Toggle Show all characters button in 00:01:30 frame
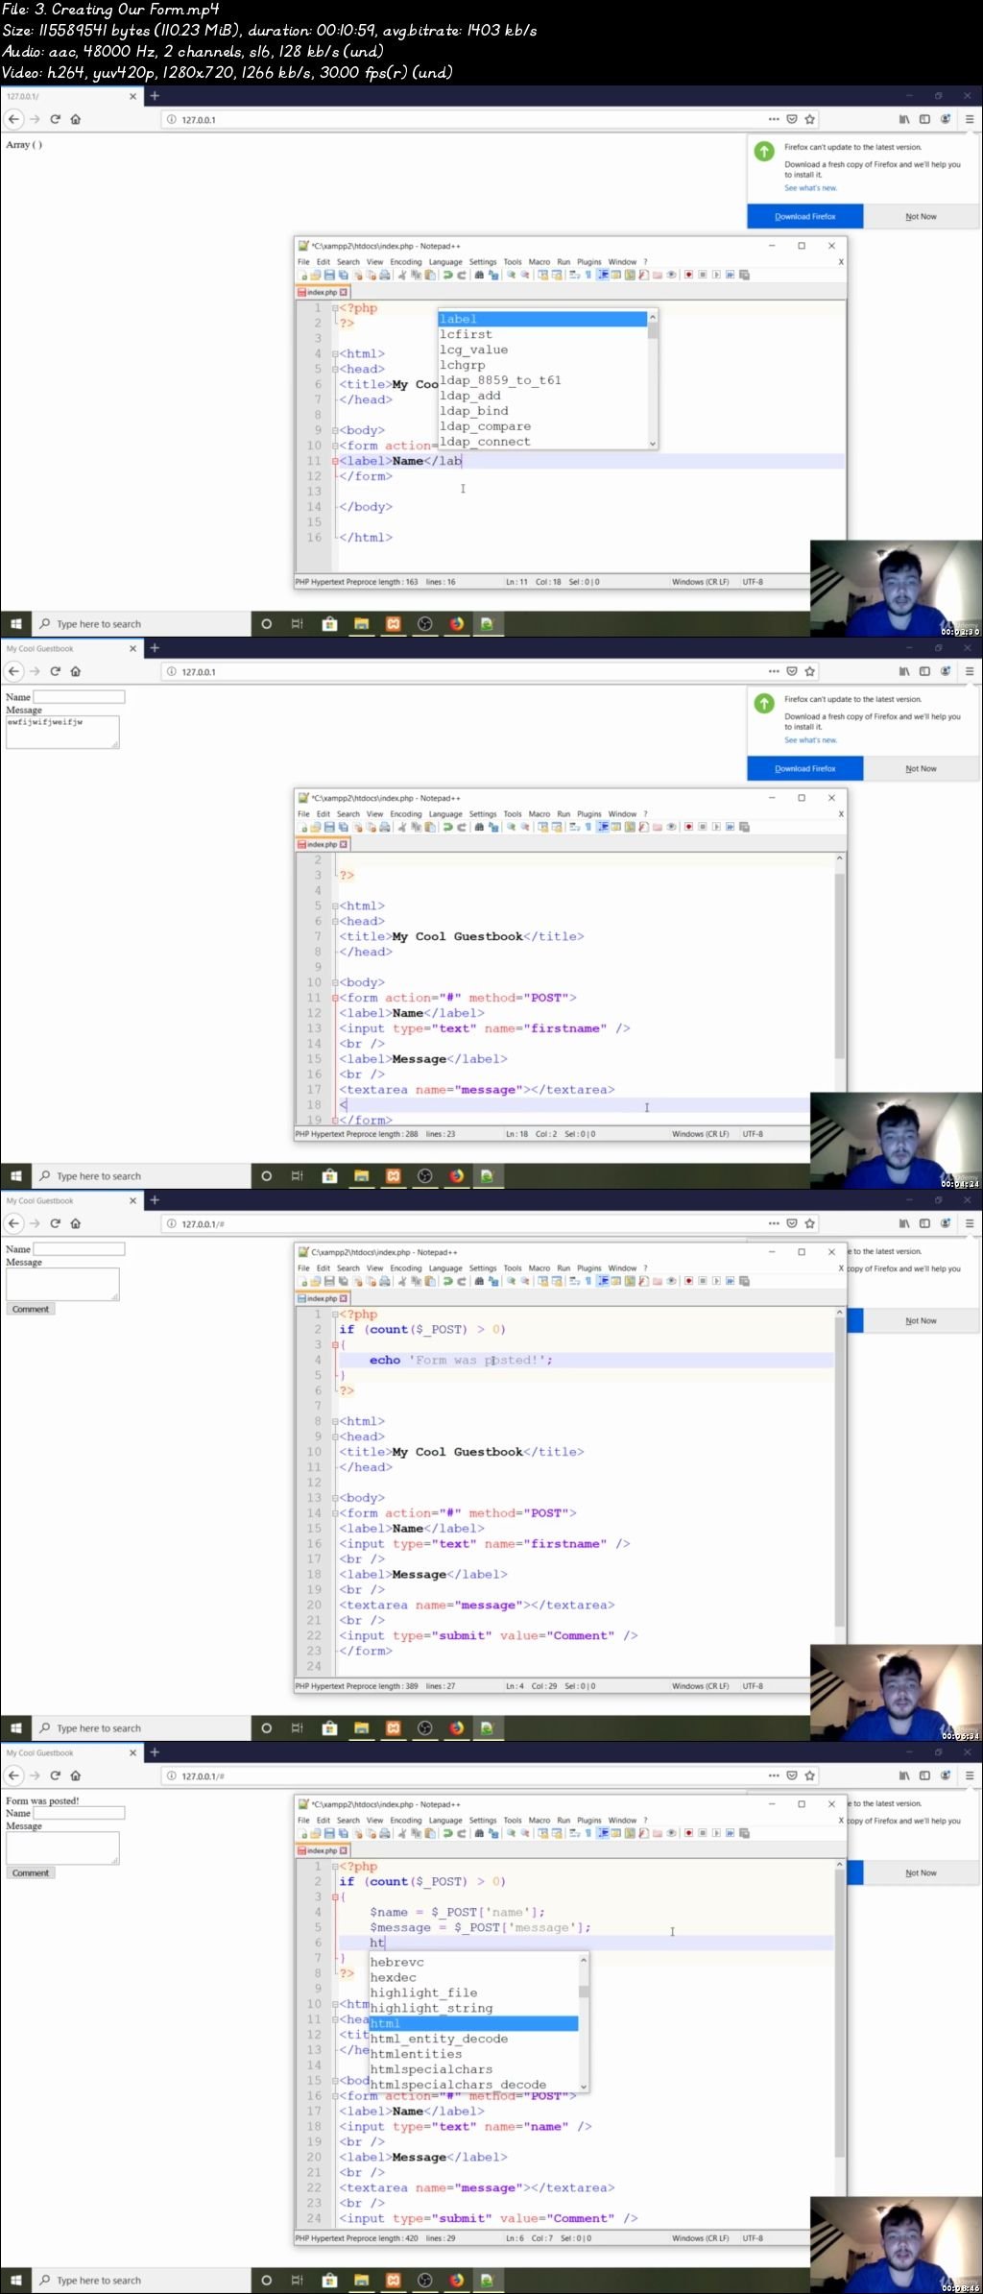 tap(588, 275)
